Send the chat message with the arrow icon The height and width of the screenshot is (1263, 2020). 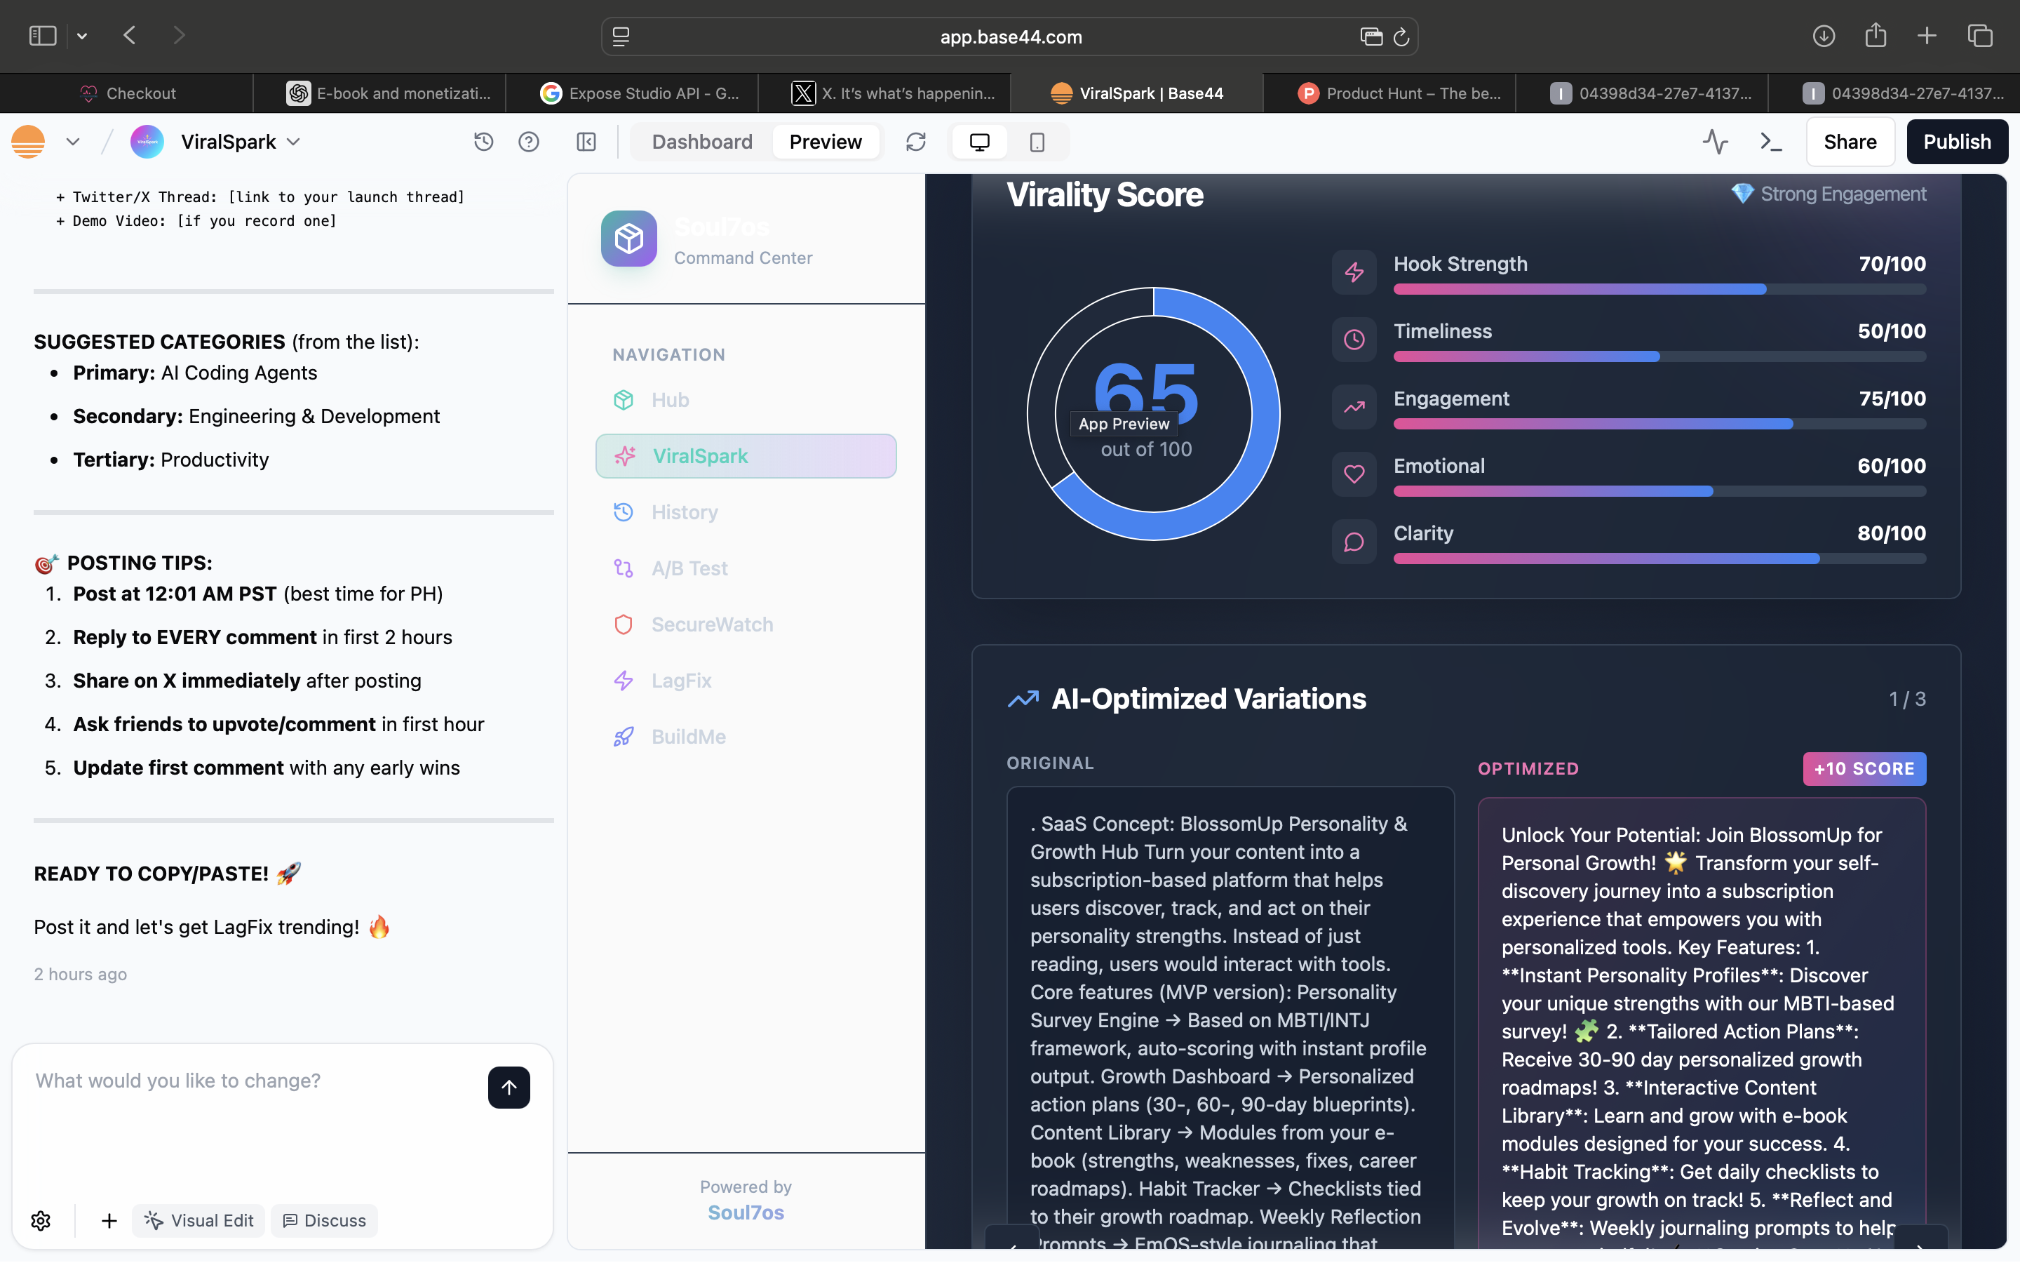click(x=509, y=1087)
